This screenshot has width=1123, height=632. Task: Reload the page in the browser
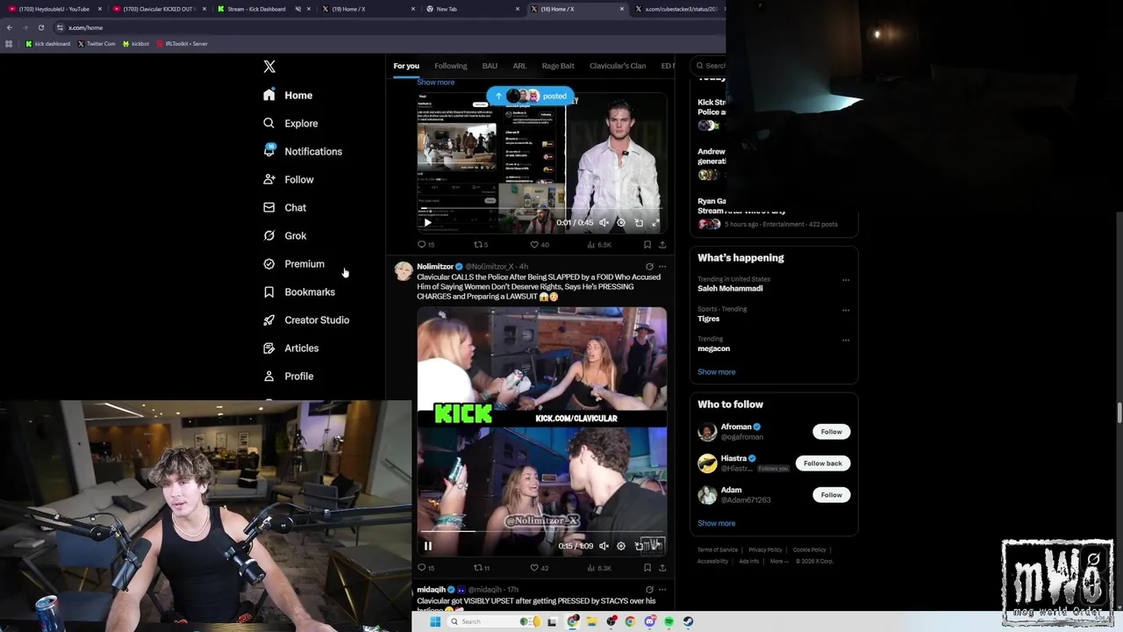click(x=40, y=27)
